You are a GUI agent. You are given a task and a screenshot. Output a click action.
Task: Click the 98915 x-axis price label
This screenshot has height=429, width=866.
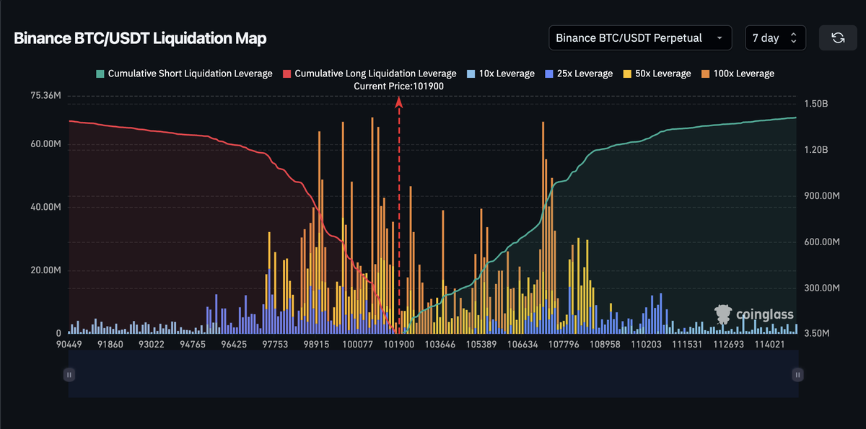(315, 345)
